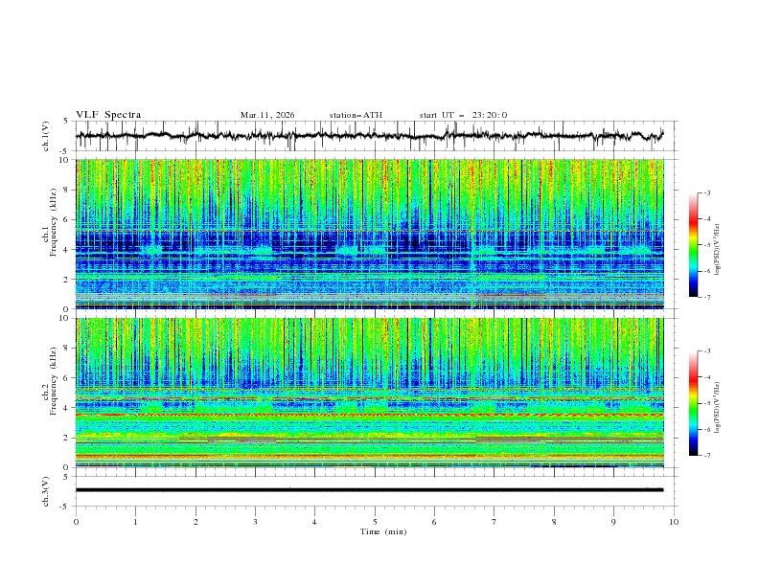Click the time axis tick label "1"
The height and width of the screenshot is (586, 759).
point(135,522)
